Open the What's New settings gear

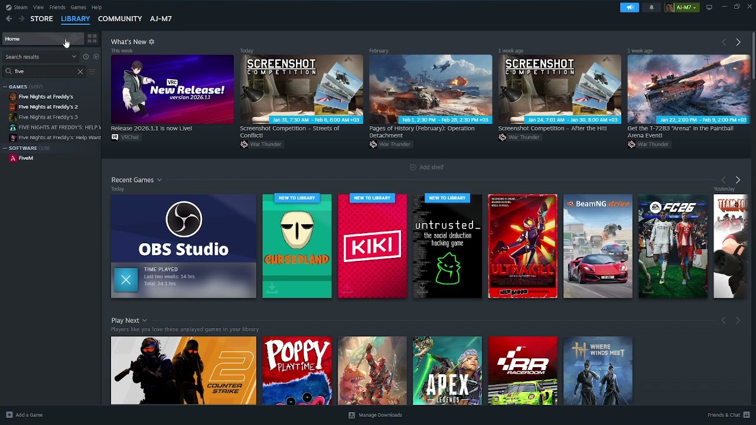tap(152, 42)
